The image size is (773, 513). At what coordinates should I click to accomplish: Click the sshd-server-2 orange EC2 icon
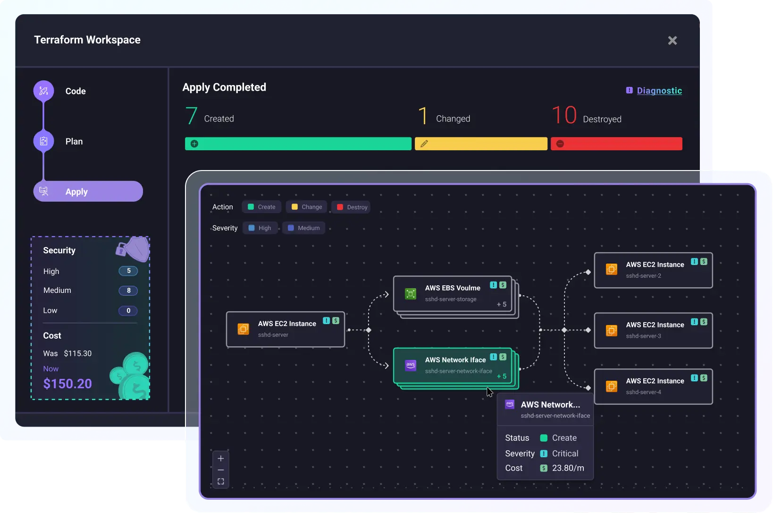tap(611, 269)
